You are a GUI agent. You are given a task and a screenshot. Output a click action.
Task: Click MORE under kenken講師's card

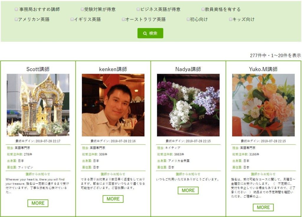[x=113, y=199]
